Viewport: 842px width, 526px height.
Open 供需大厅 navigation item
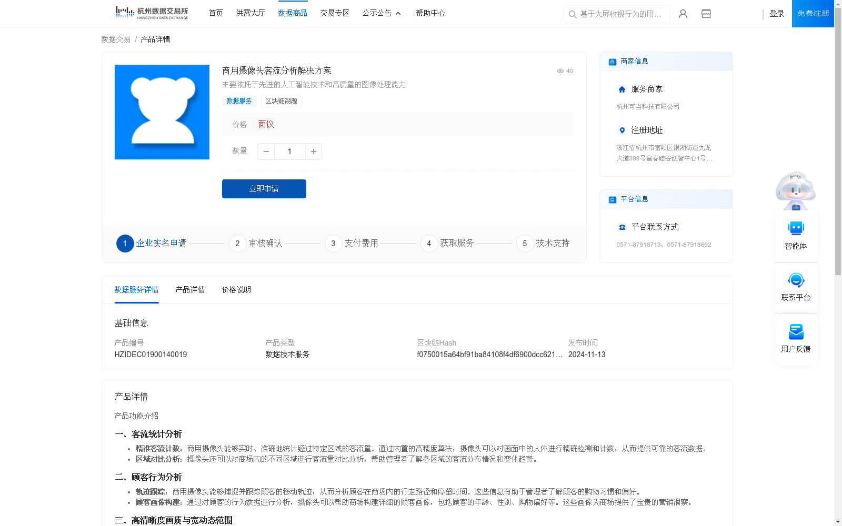click(250, 13)
